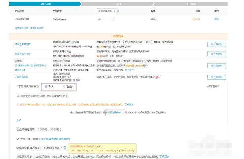Open the 云·速成美站推广型 product link
Viewport: 244px width, 159px height.
(31, 68)
